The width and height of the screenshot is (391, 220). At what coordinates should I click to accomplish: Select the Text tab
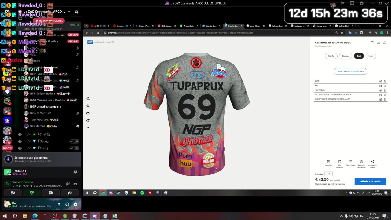(359, 56)
